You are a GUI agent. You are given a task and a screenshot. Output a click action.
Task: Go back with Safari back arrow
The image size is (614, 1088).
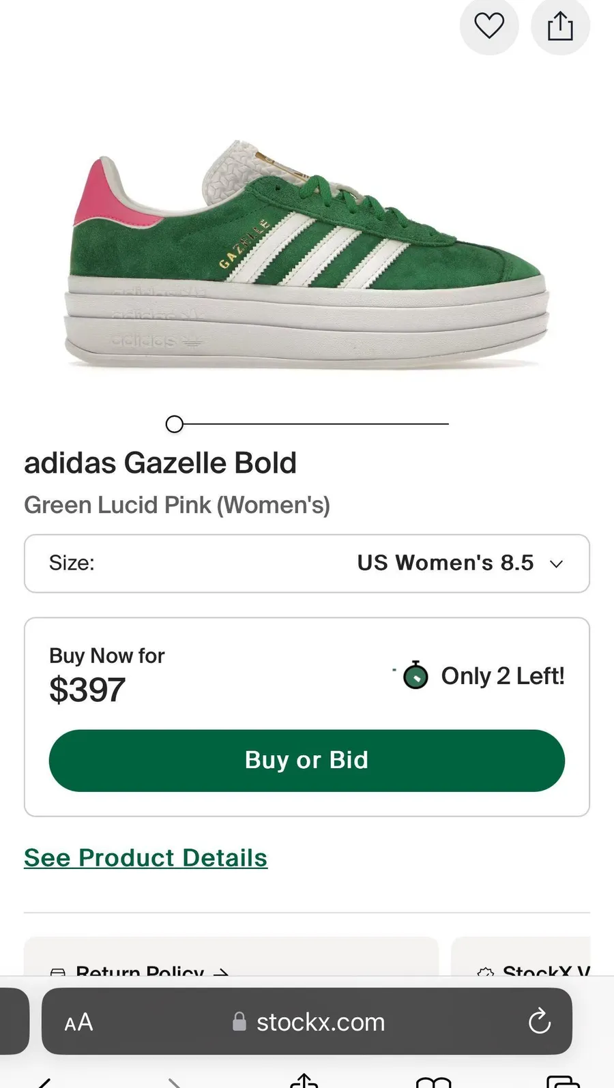(x=44, y=1083)
